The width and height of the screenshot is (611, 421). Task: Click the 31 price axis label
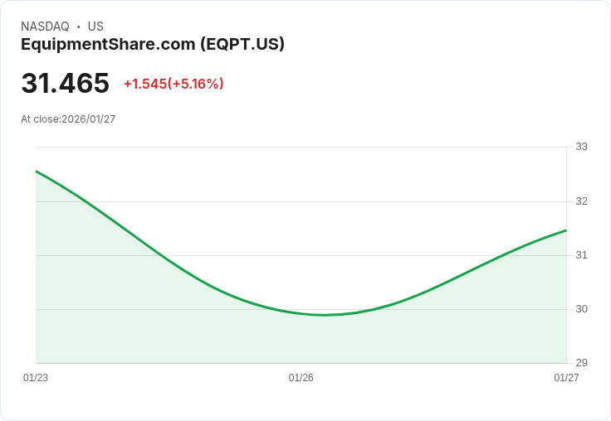tap(581, 255)
